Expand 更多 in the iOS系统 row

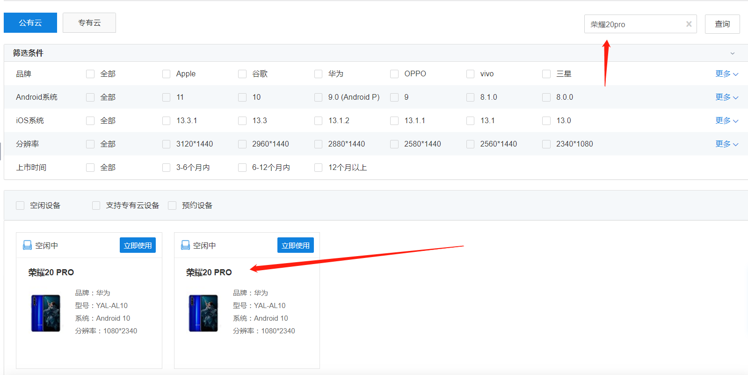pos(726,120)
